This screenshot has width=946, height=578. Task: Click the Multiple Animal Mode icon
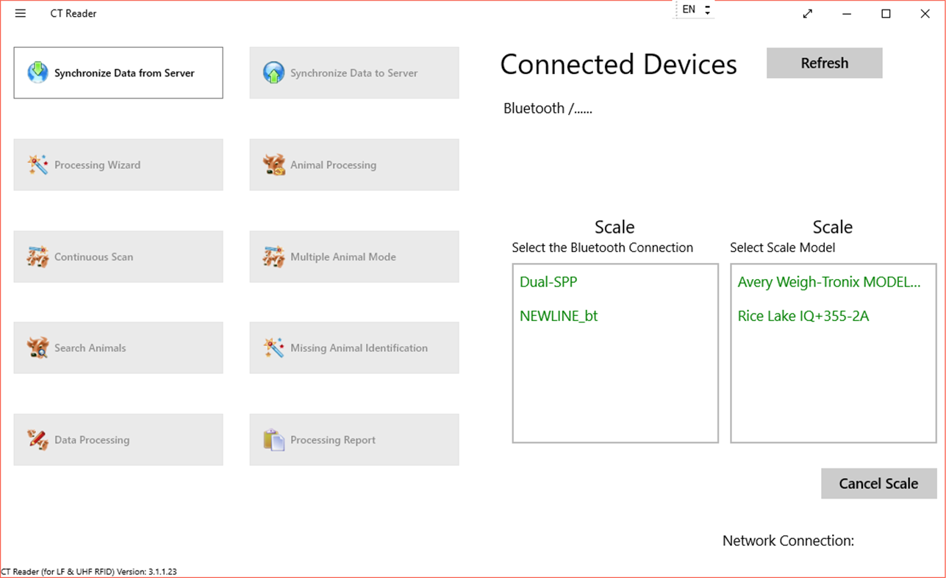(x=273, y=256)
